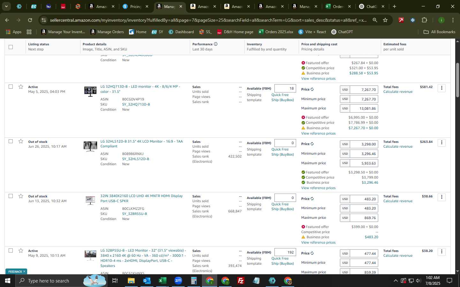Viewport: 460px width, 287px height.
Task: Switch to the Orders Excel browser tab
Action: pos(338,6)
